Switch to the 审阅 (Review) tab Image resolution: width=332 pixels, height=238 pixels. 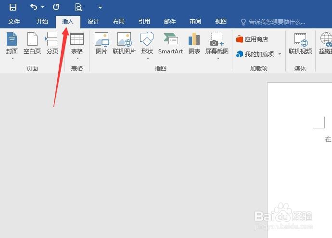pyautogui.click(x=195, y=22)
